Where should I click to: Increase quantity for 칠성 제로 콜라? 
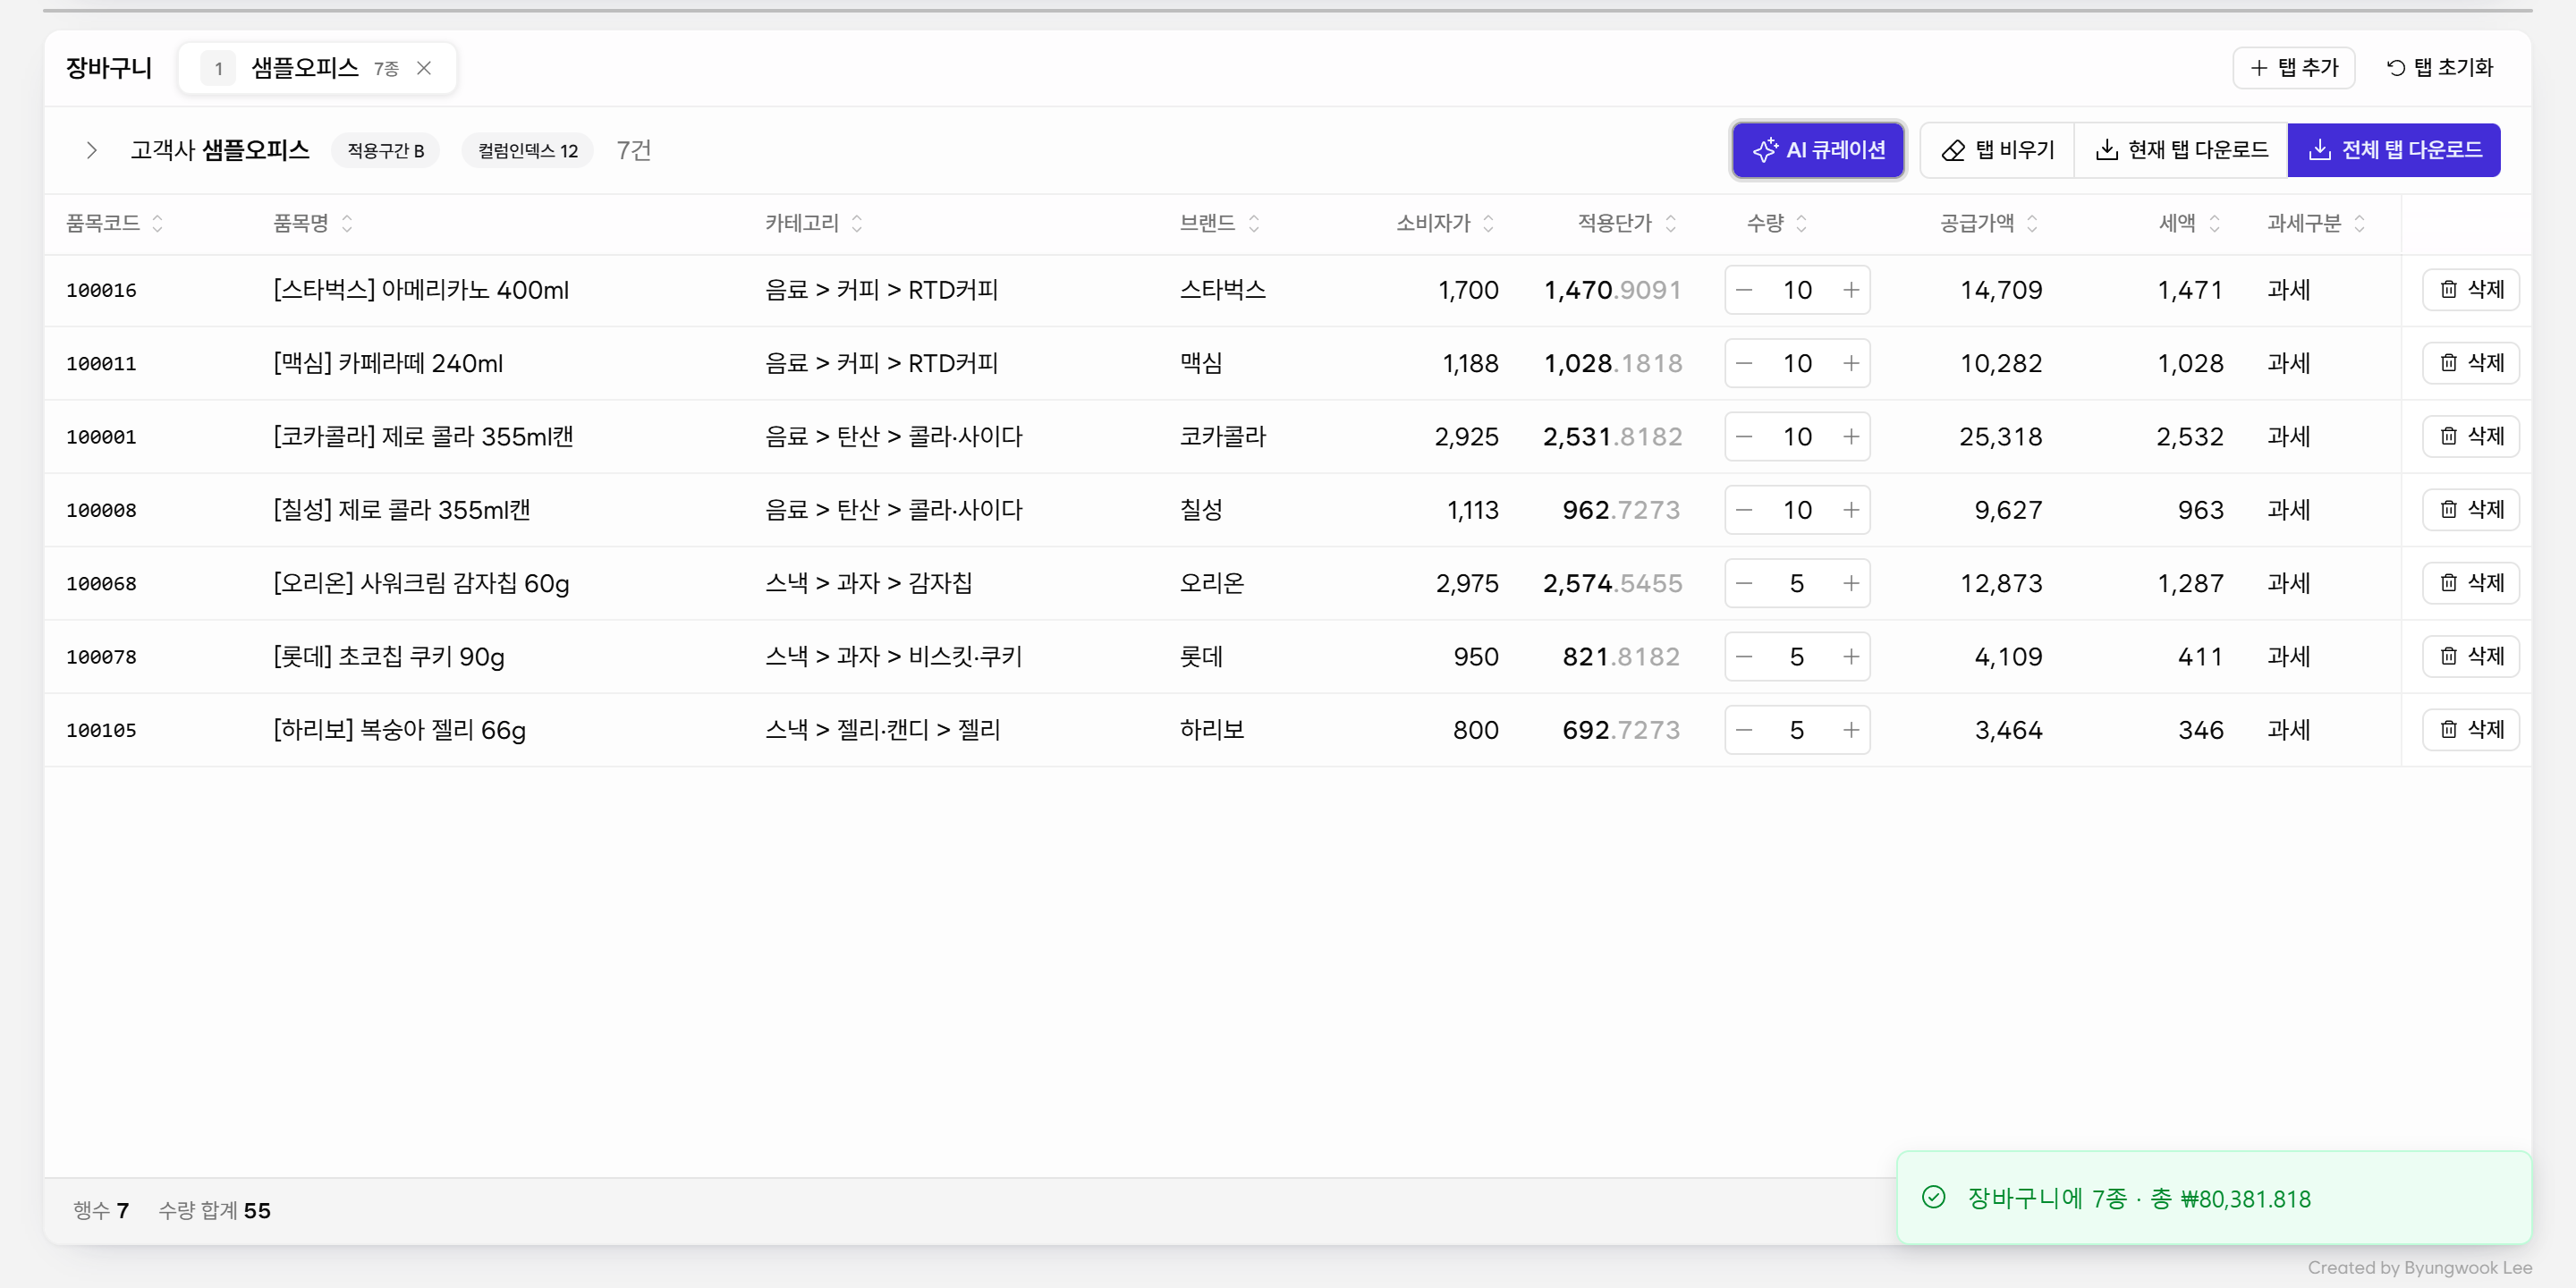tap(1851, 510)
